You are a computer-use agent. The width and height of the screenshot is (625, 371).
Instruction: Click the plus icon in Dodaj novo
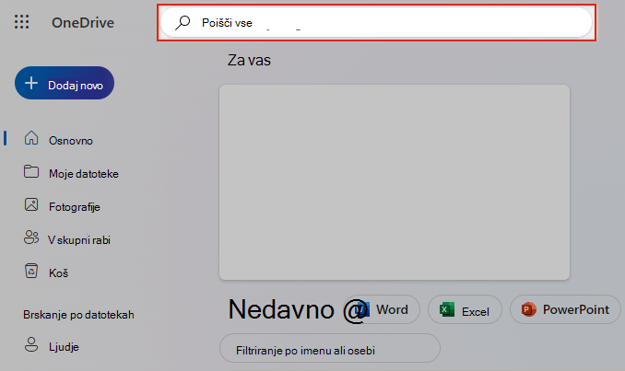pyautogui.click(x=31, y=83)
